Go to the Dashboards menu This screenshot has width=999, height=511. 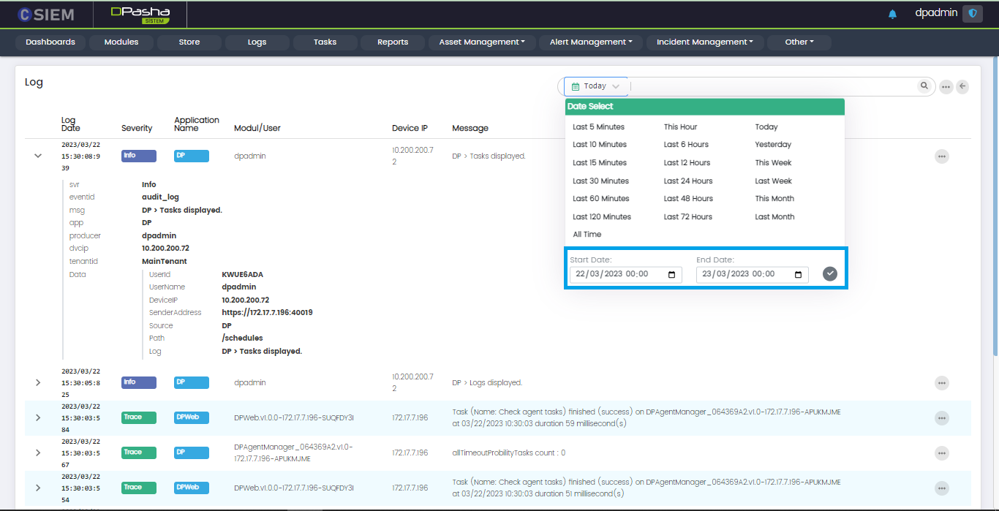pos(50,42)
